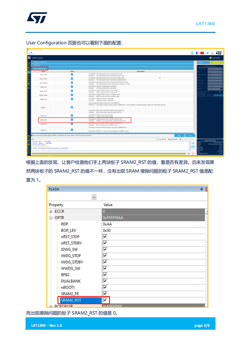Select Erasing & programming download sidebar icon

click(29, 67)
